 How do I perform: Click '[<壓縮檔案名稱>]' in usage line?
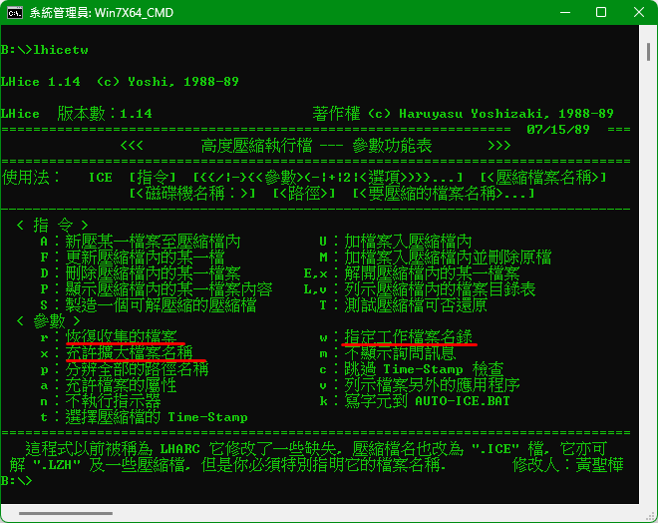543,178
